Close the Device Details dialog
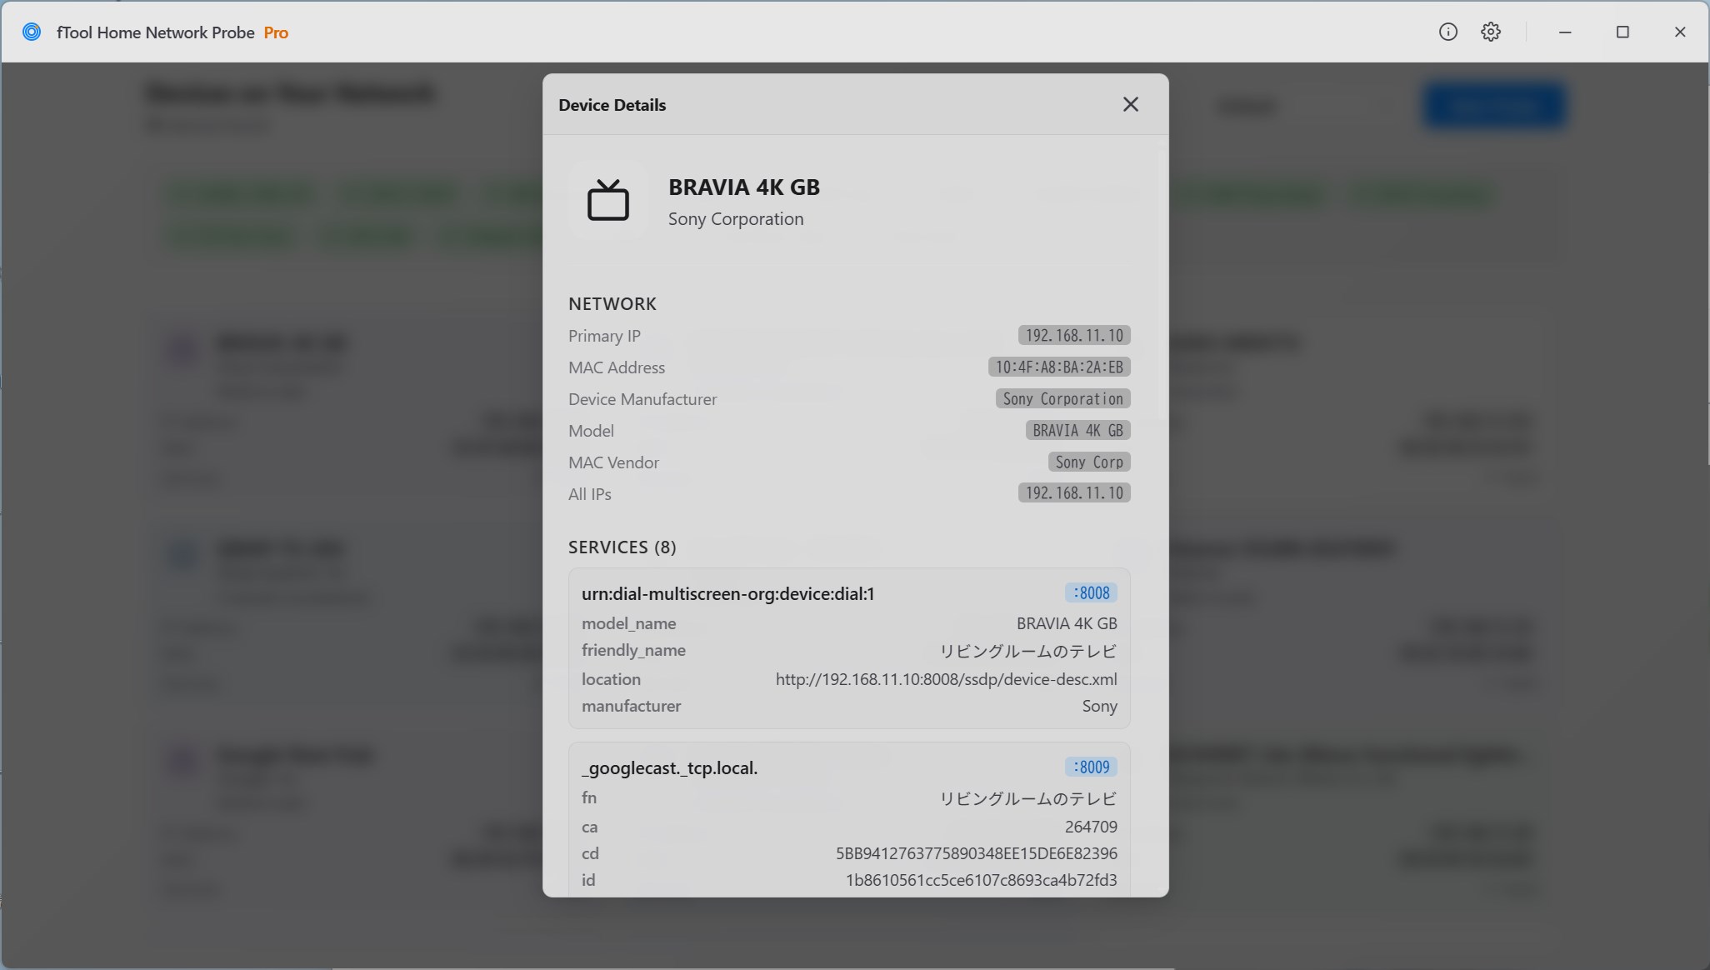Screen dimensions: 1710x970 1130,104
